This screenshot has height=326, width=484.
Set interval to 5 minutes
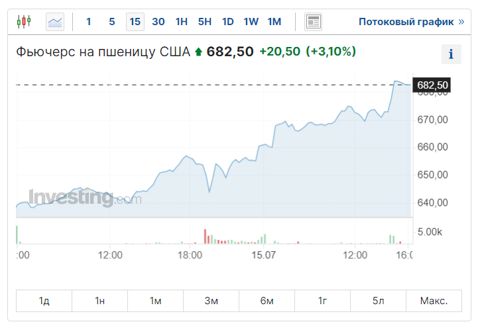pos(112,22)
